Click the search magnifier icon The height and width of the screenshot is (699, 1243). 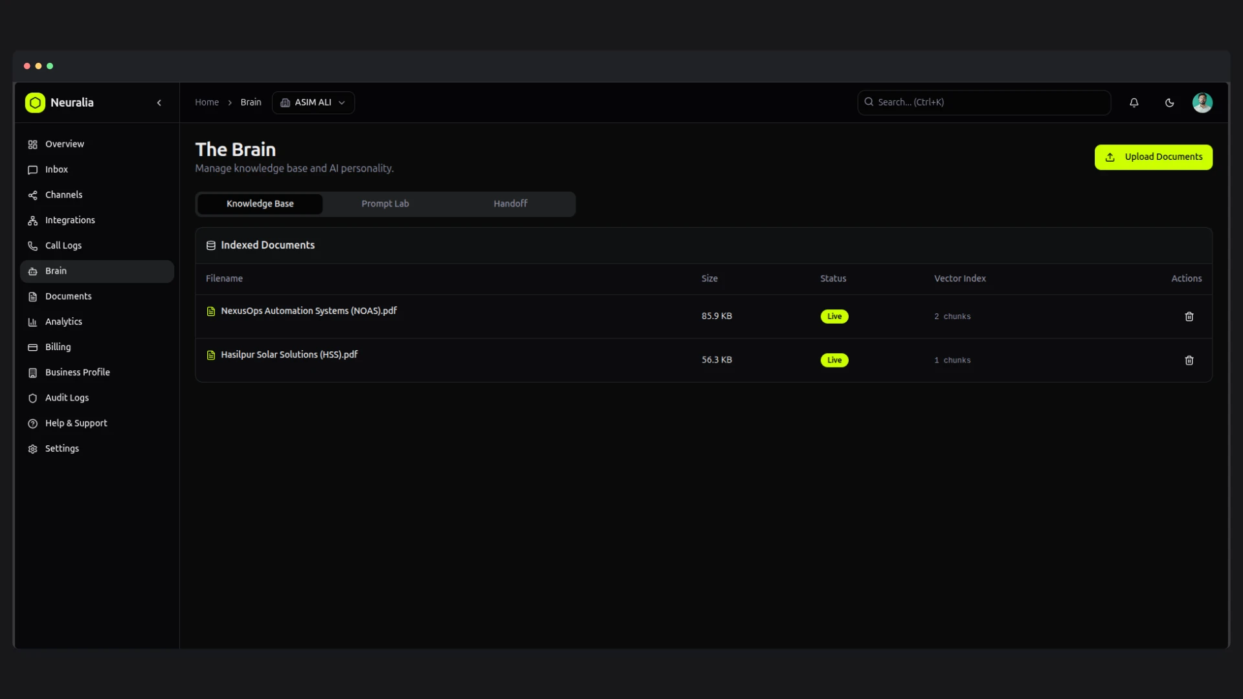869,102
